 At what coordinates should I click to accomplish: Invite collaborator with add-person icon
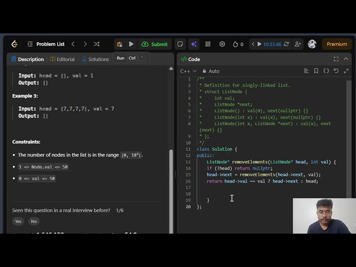point(298,44)
